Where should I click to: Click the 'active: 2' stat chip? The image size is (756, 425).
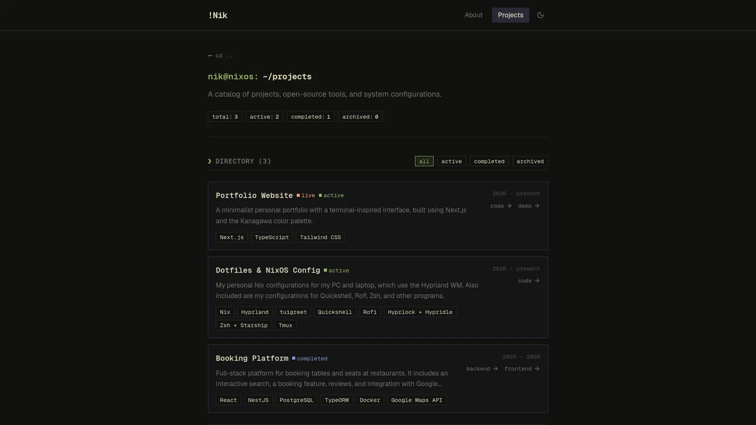pyautogui.click(x=264, y=117)
